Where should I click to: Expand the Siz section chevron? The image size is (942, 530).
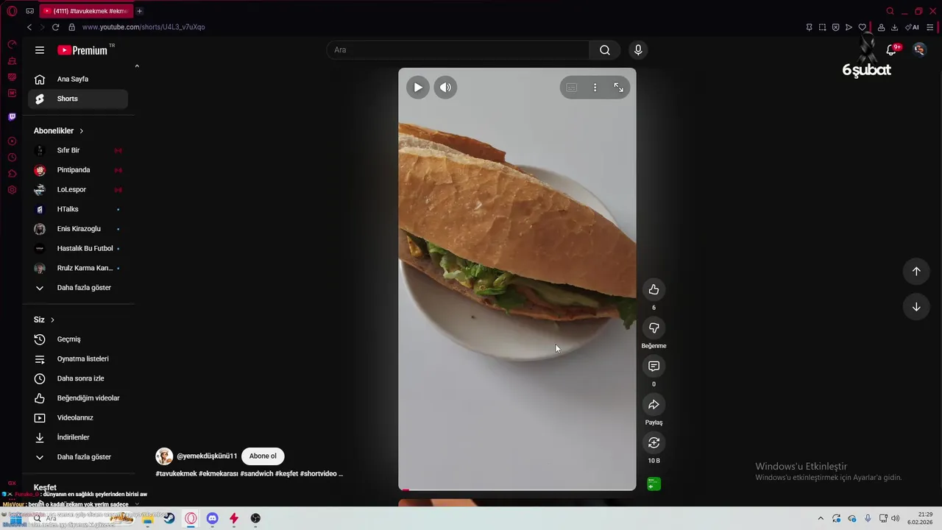[52, 320]
